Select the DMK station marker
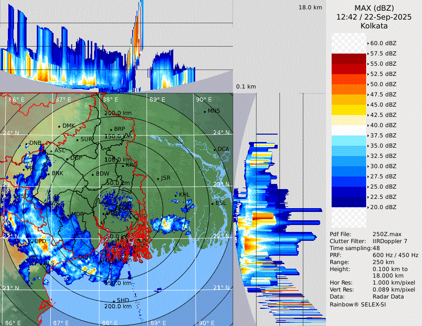 [59, 126]
